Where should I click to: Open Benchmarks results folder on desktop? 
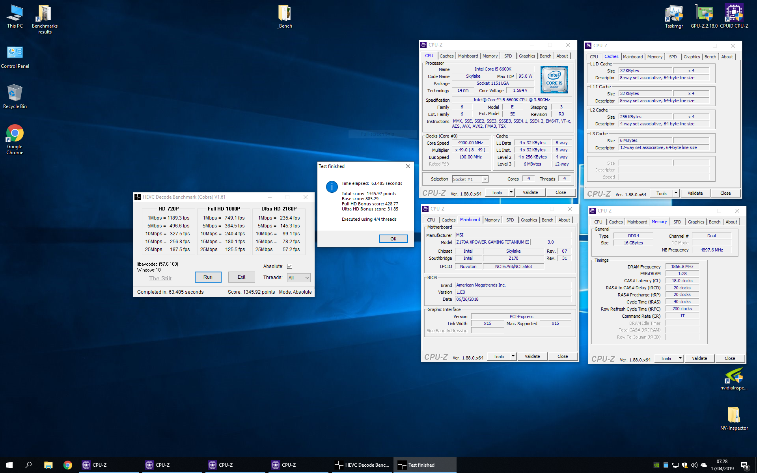(x=45, y=19)
